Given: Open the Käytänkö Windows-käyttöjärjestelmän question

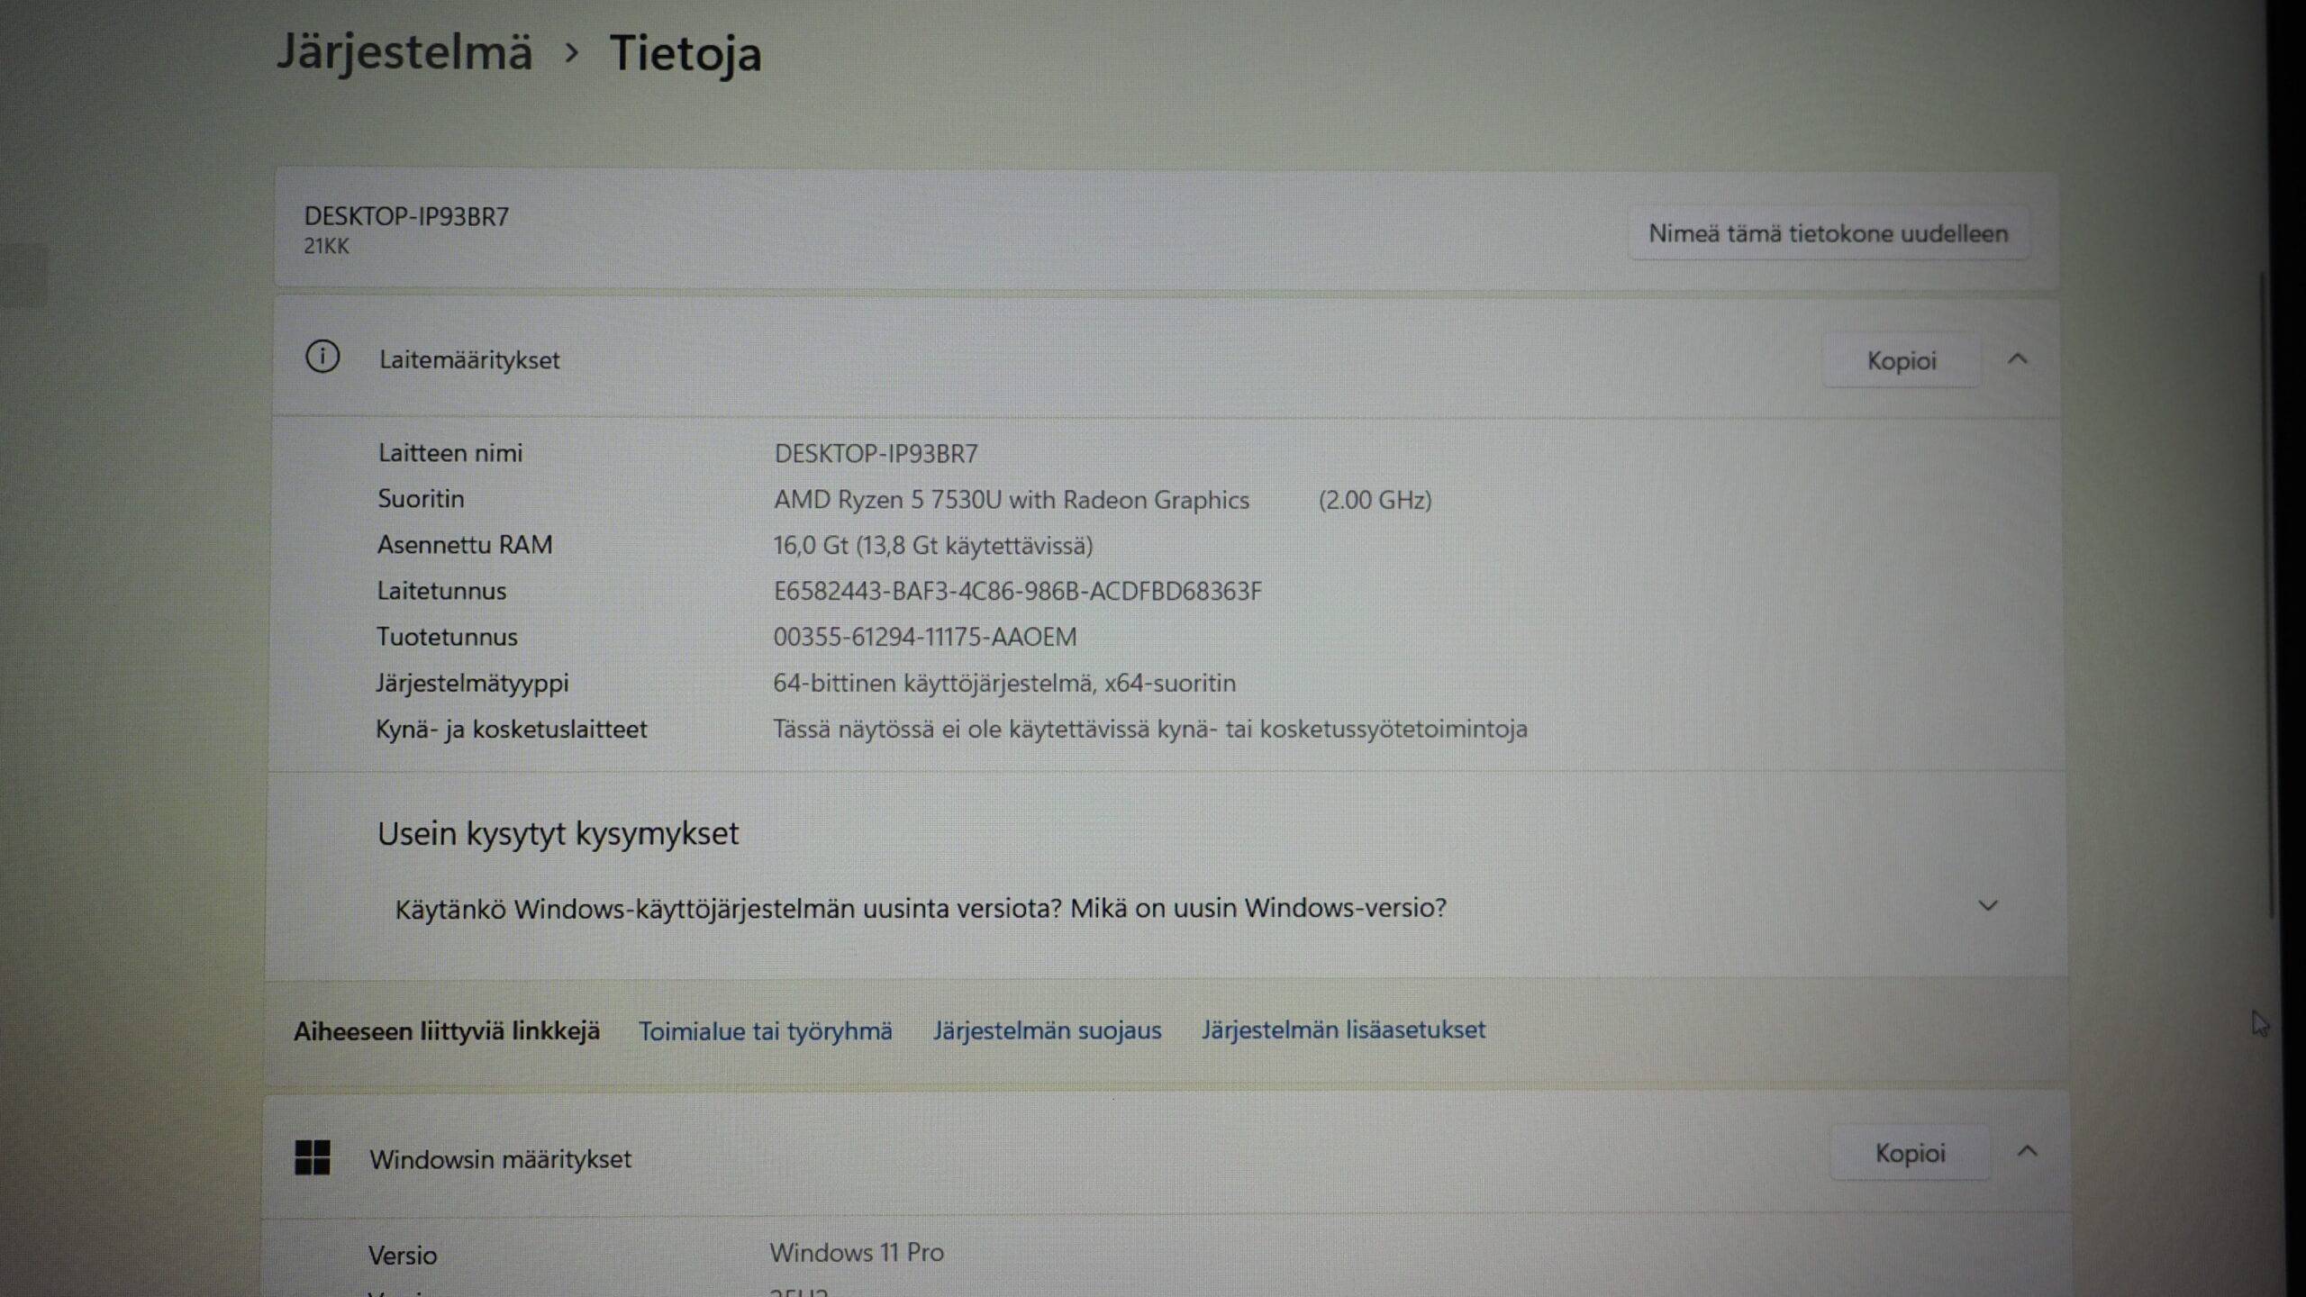Looking at the screenshot, I should point(920,908).
